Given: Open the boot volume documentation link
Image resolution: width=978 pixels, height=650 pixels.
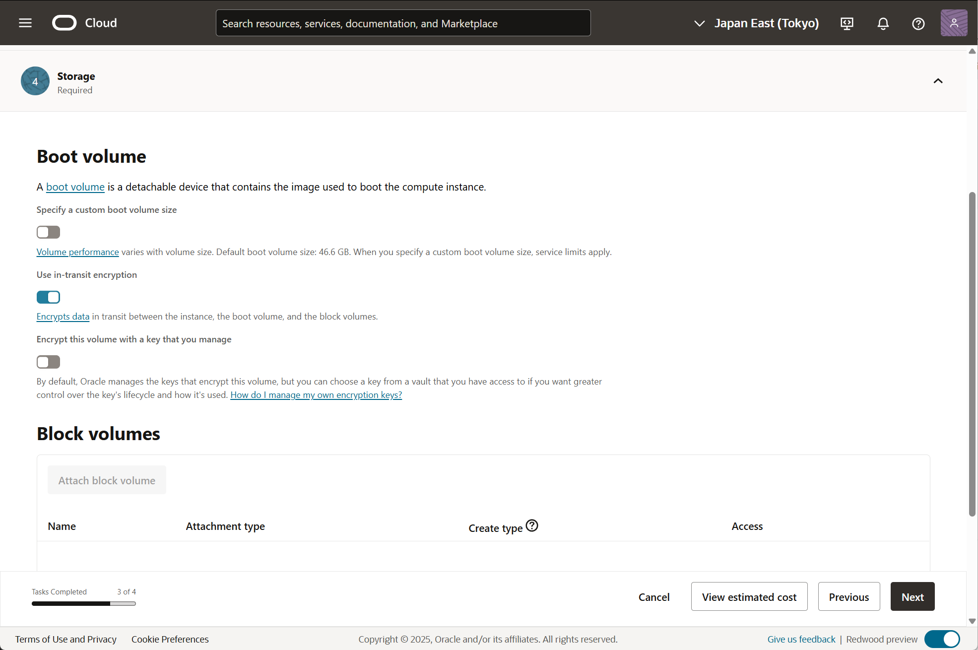Looking at the screenshot, I should coord(75,187).
